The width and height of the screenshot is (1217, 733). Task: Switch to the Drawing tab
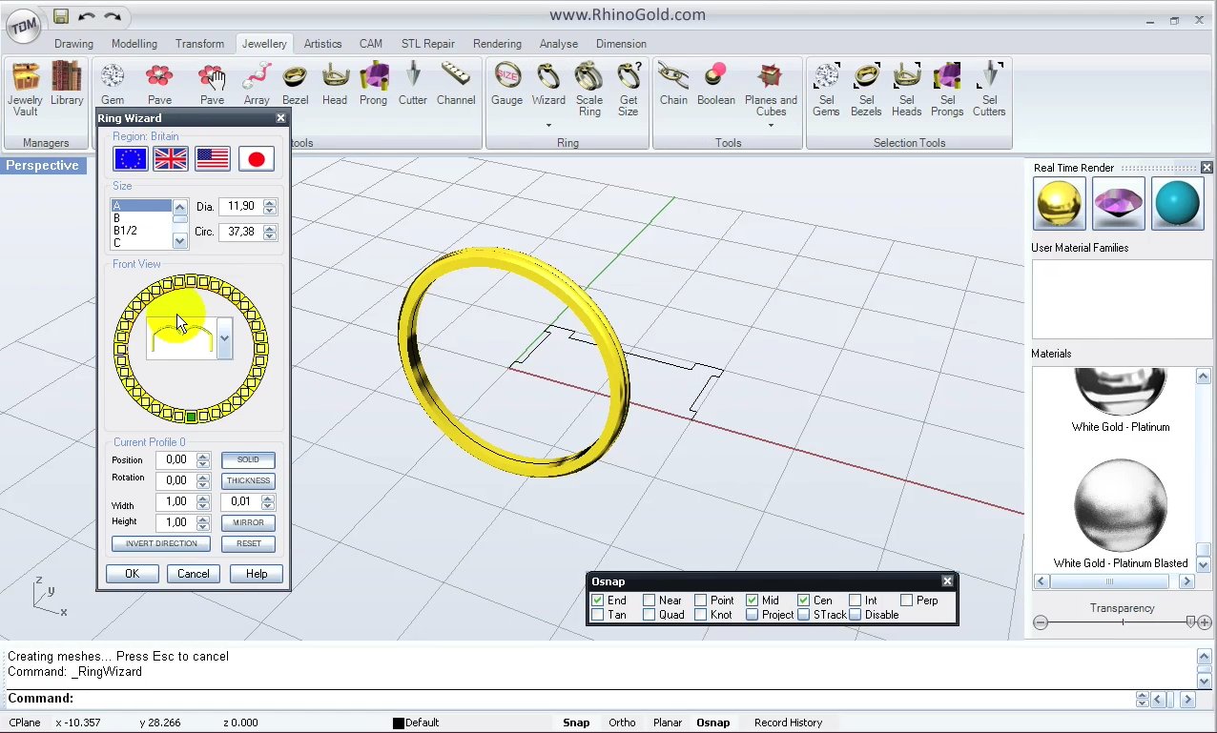[73, 44]
